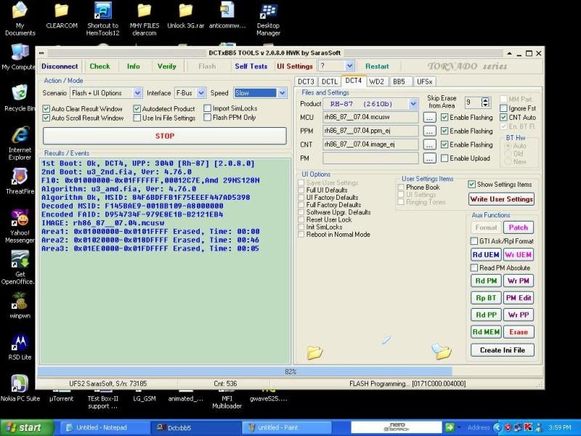
Task: Enable Flash PPM Only checkbox
Action: pos(208,118)
